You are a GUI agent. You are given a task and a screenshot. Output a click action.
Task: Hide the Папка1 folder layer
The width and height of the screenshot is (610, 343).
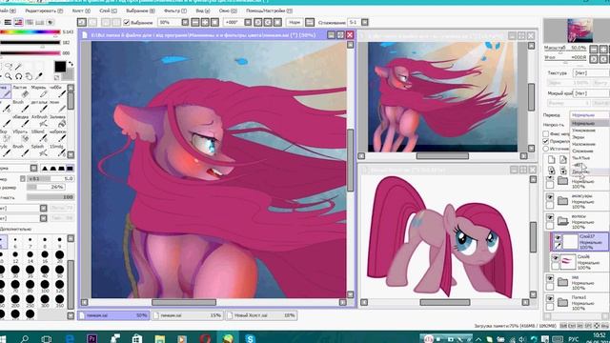coord(550,298)
